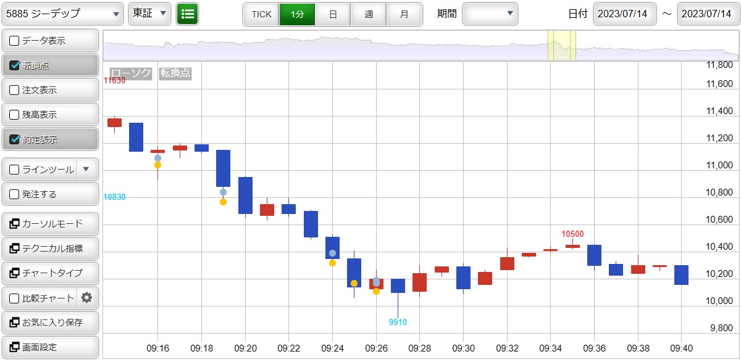Switch to 月 monthly interval

(x=404, y=14)
